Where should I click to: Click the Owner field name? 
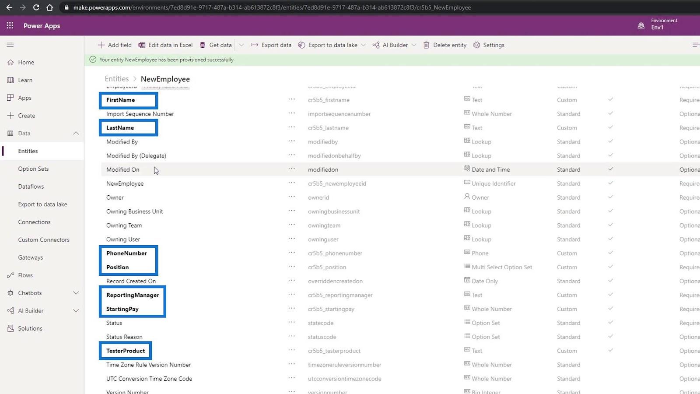tap(115, 197)
